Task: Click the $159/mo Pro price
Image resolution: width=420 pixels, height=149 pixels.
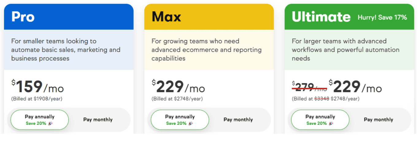Action: [x=38, y=87]
